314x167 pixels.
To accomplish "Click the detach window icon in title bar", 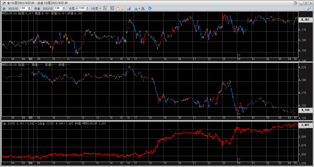I will 296,3.
